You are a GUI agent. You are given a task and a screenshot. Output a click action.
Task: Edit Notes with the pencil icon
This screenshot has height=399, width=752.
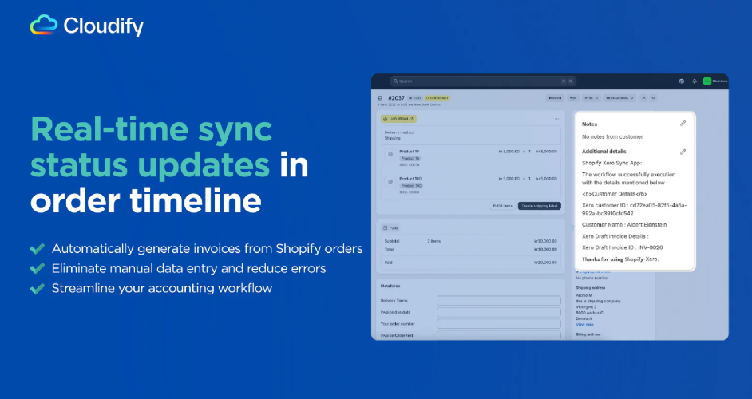pos(683,123)
